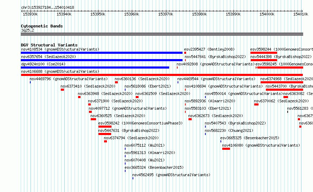Open nsv5447641 (ByrskaBishop2022) variant link

[x=215, y=57]
